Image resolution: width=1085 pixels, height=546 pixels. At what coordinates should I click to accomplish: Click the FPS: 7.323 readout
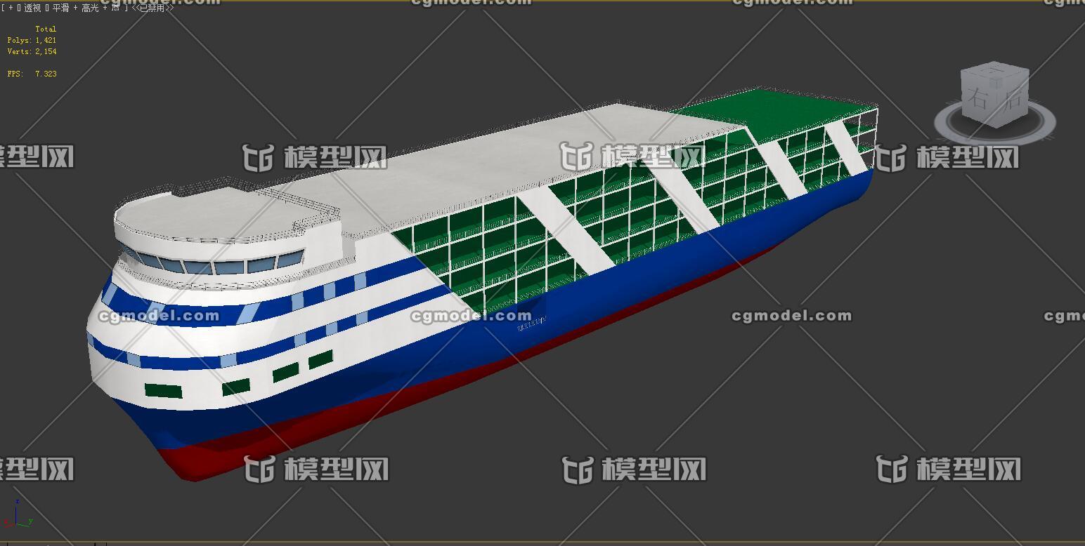[x=32, y=74]
